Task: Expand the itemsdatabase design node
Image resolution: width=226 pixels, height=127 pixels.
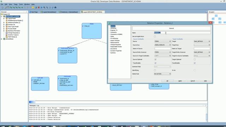Action: (1, 39)
